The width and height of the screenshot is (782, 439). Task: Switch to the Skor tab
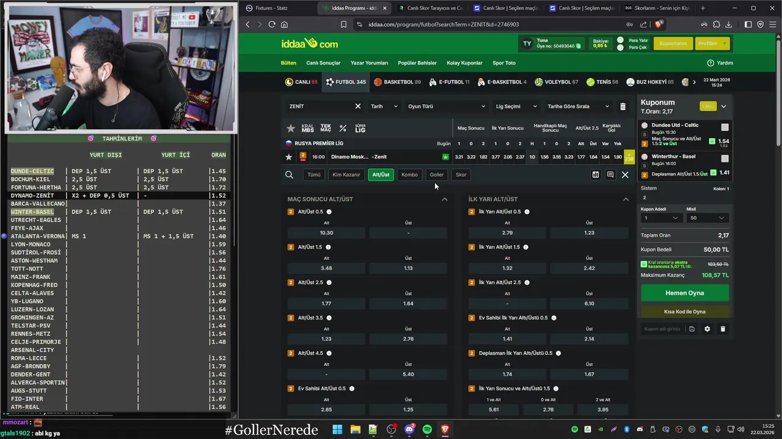click(x=461, y=175)
